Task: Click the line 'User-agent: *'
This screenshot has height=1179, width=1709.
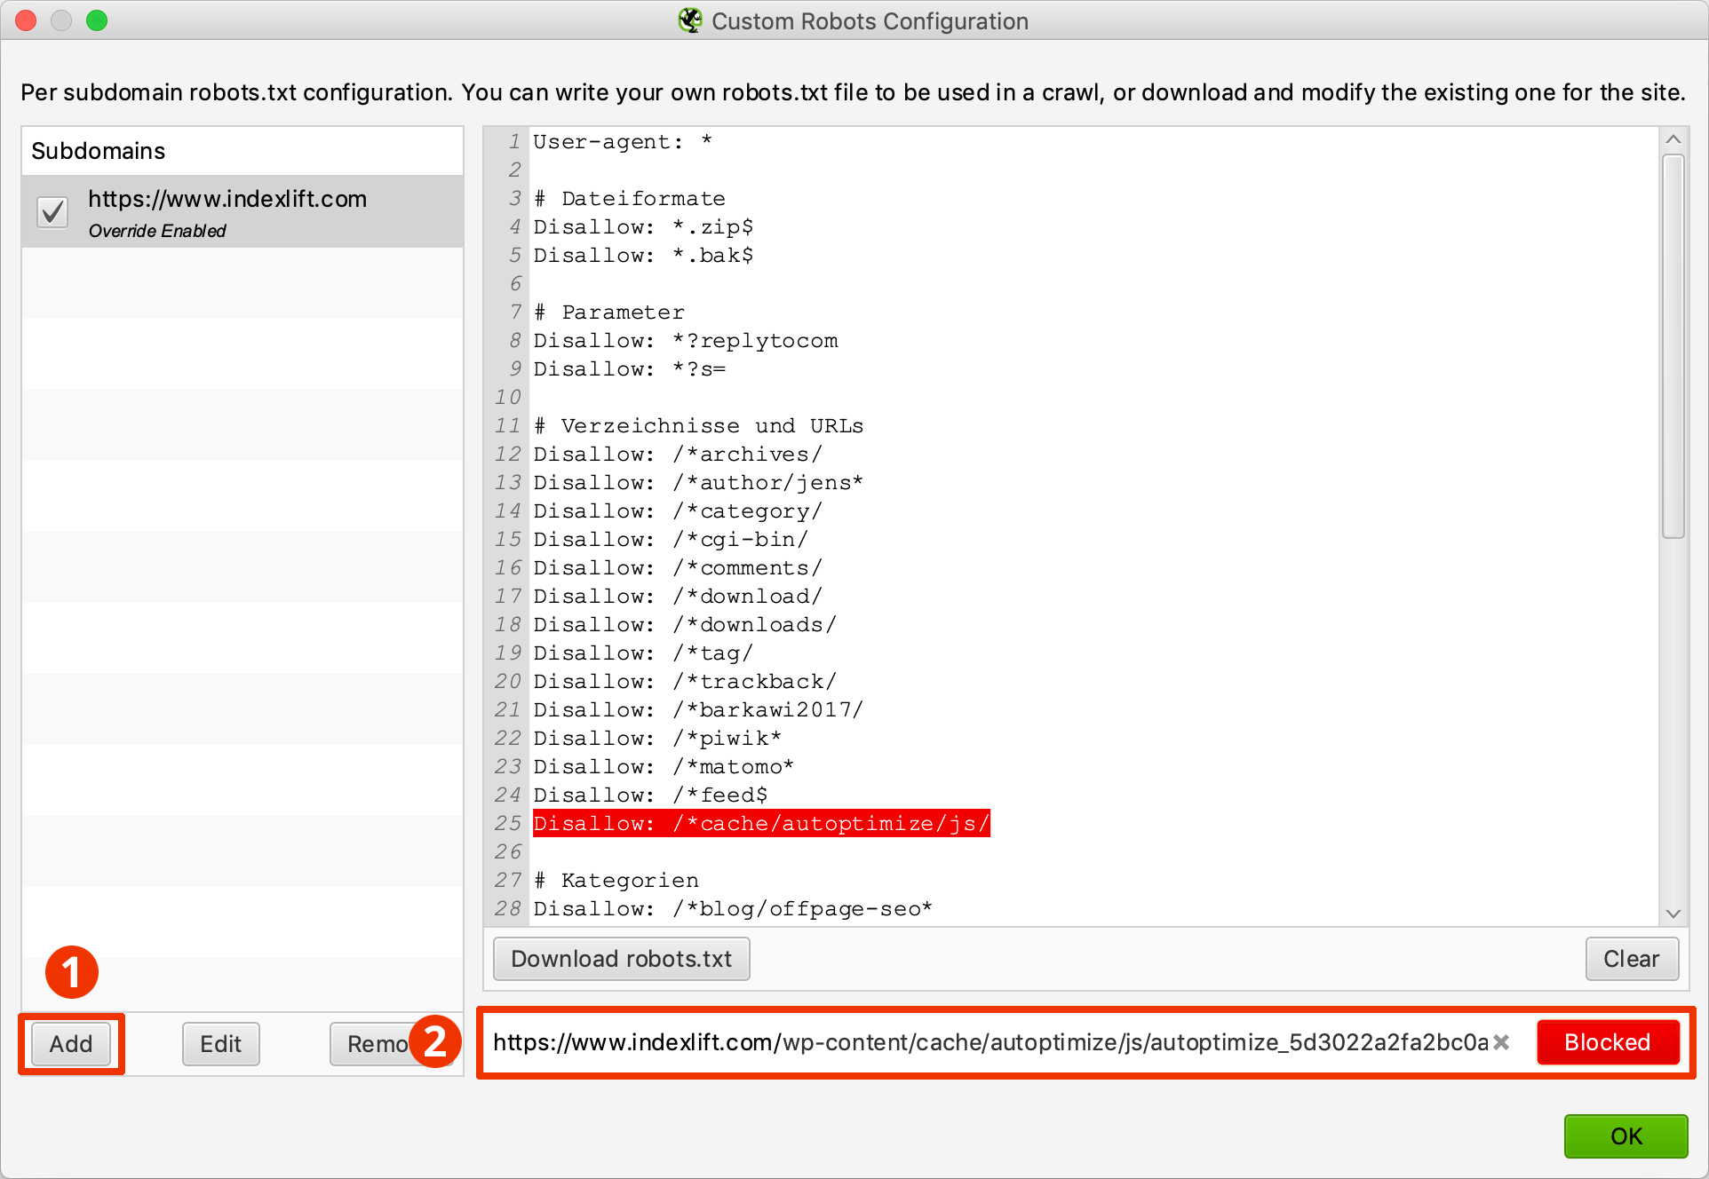Action: click(623, 142)
